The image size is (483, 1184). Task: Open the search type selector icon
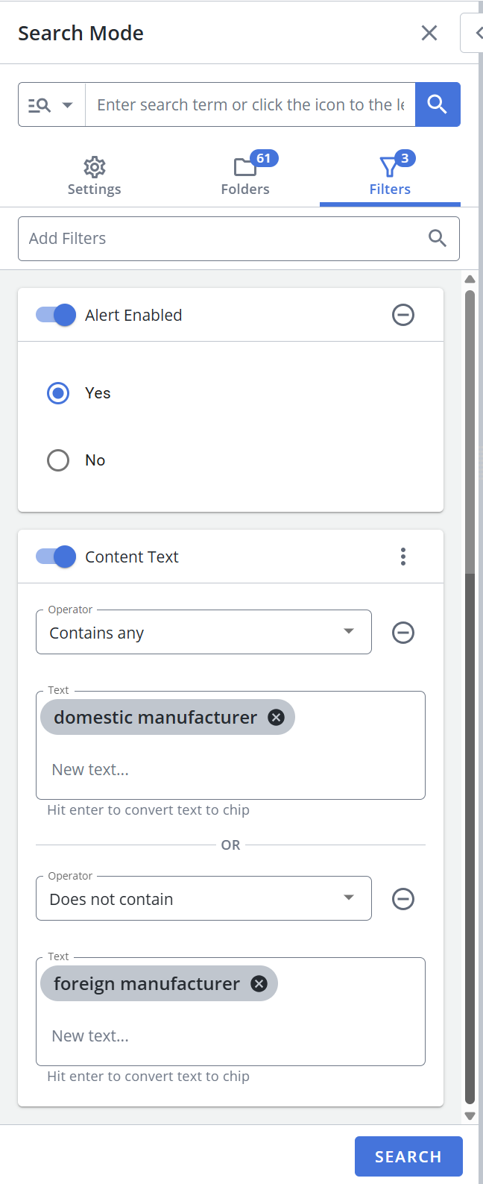coord(51,105)
